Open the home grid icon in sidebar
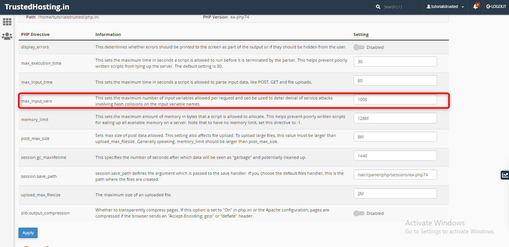 tap(7, 22)
